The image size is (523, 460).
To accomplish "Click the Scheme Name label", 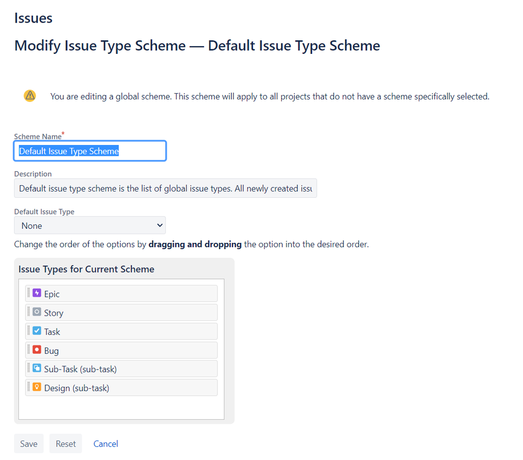I will [38, 137].
